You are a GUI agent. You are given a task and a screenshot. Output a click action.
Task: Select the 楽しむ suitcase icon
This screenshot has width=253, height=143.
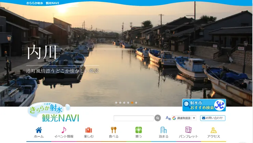point(89,130)
